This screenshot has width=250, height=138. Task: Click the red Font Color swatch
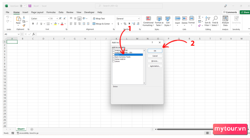click(x=62, y=24)
